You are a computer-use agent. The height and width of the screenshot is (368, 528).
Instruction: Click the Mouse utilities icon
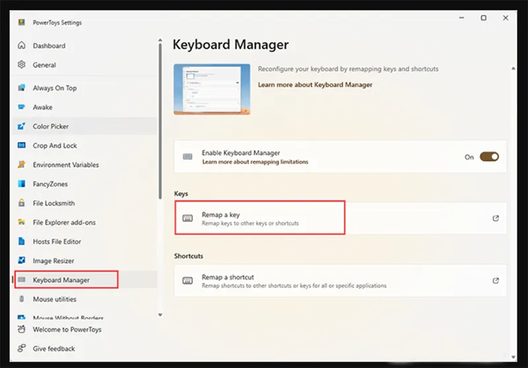[22, 299]
